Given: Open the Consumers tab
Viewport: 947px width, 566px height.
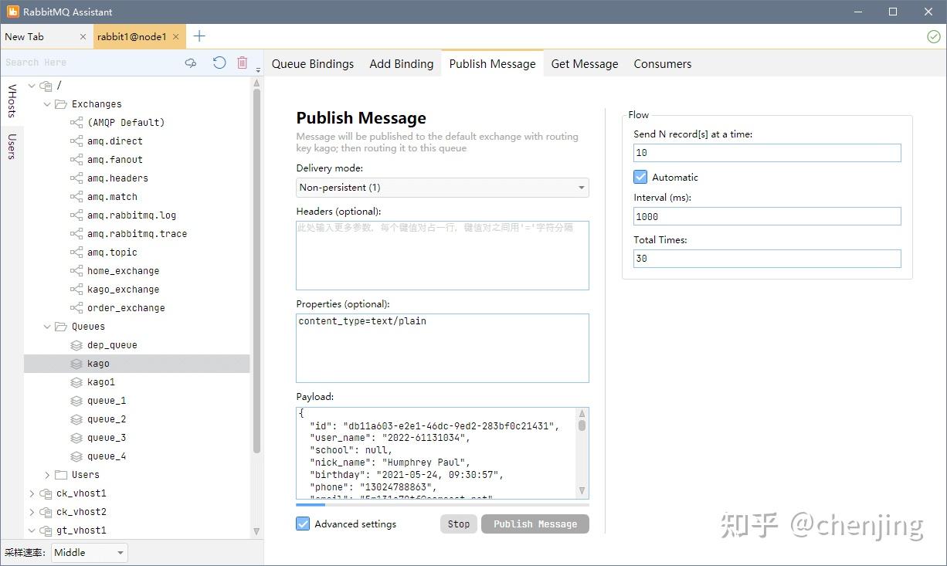Looking at the screenshot, I should tap(663, 64).
